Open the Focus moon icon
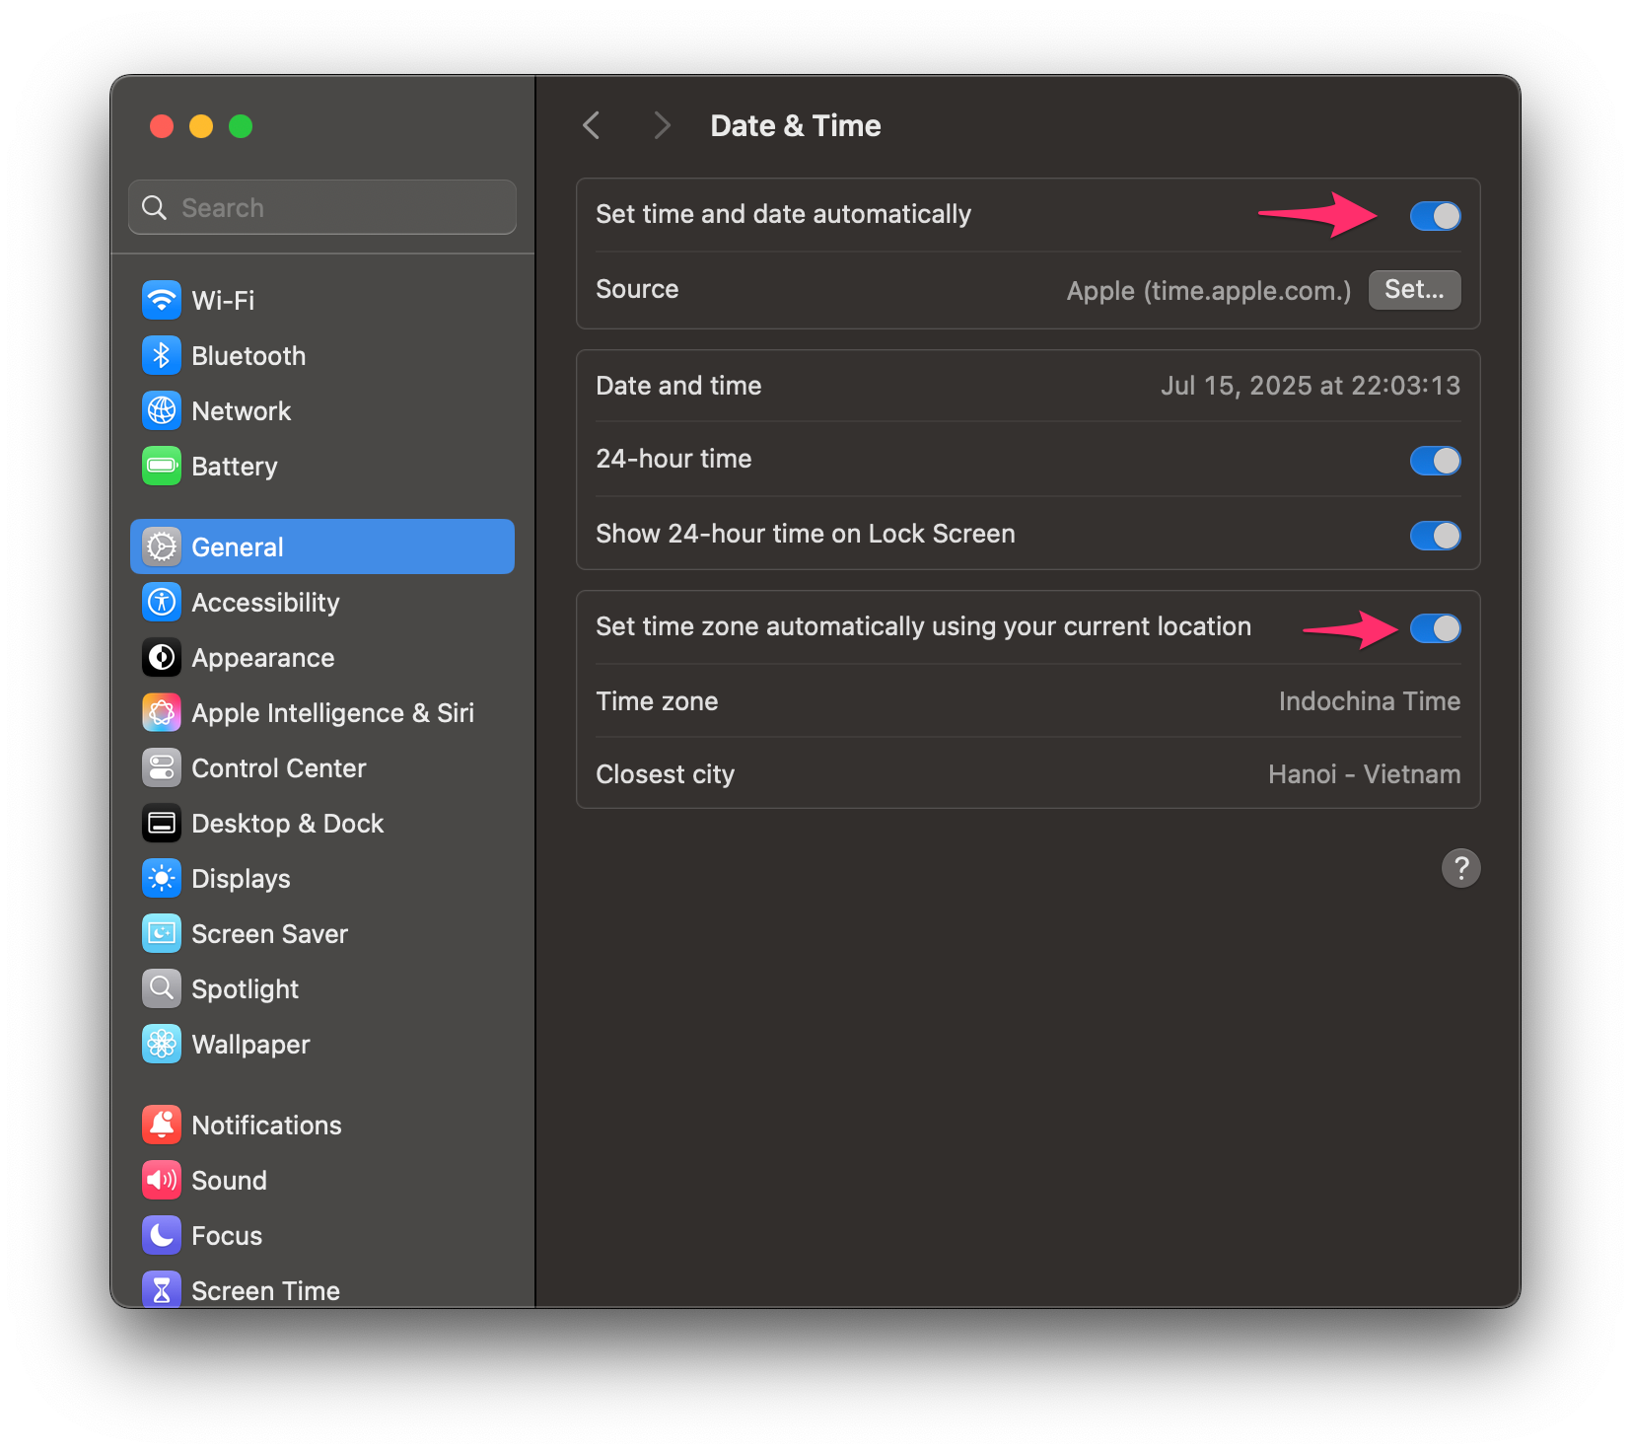Image resolution: width=1631 pixels, height=1454 pixels. (x=162, y=1235)
